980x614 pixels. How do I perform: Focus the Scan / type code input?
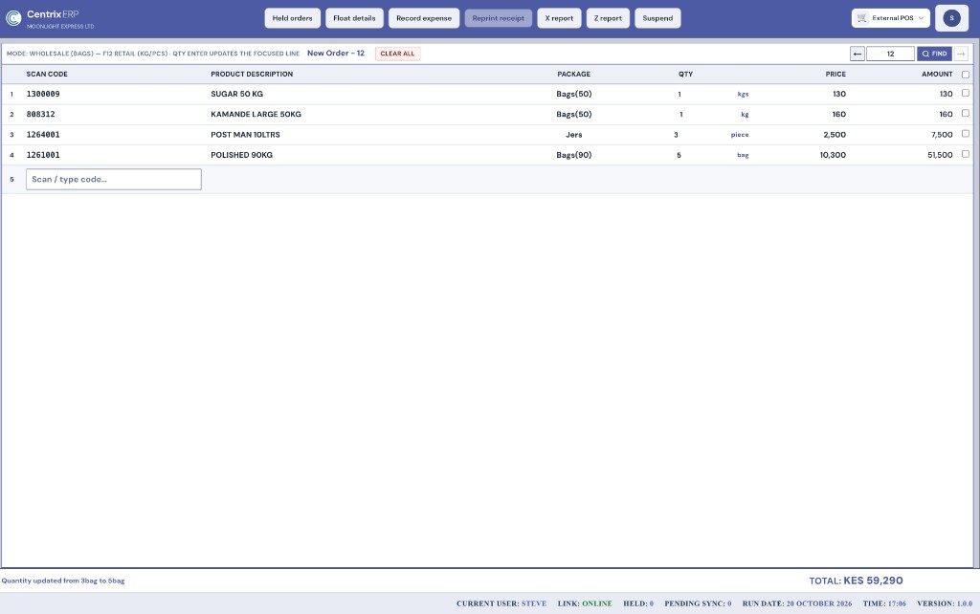click(114, 179)
